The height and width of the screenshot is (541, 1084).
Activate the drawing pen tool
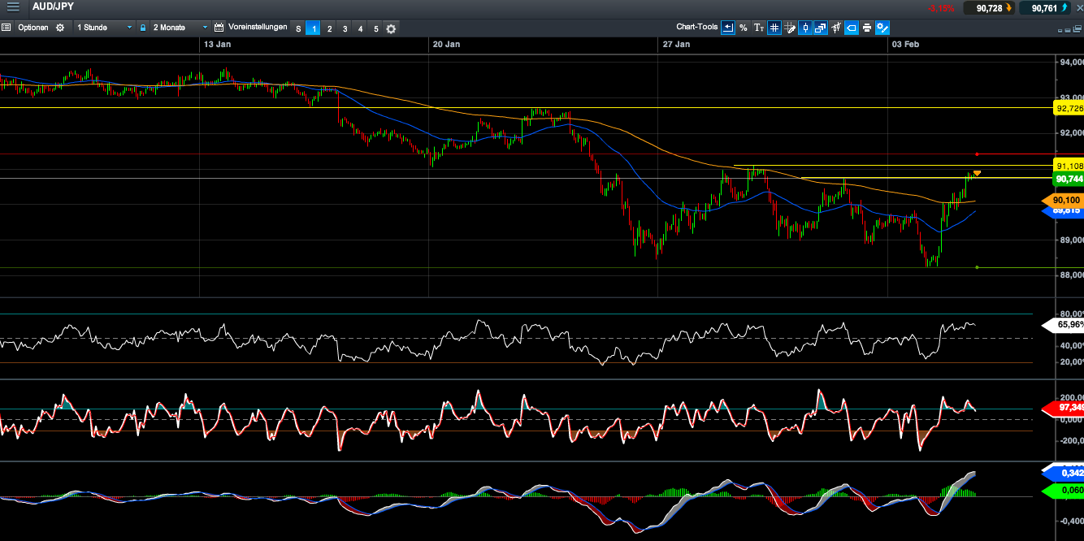tap(789, 28)
